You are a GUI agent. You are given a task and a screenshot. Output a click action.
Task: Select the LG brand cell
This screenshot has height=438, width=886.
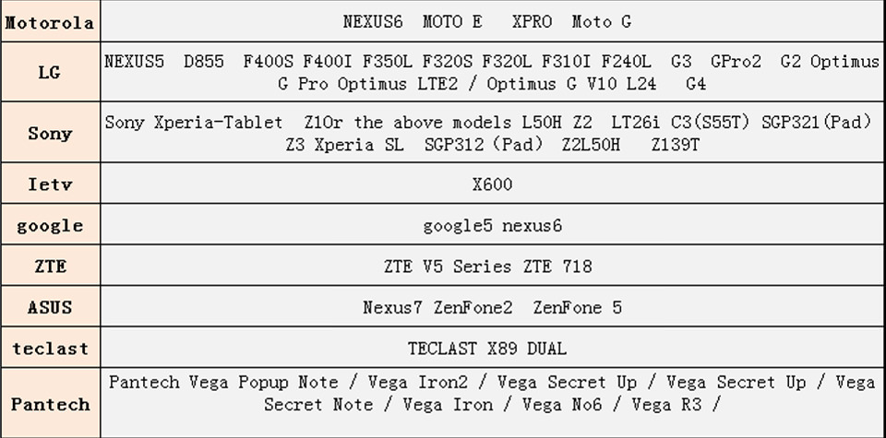click(x=50, y=72)
